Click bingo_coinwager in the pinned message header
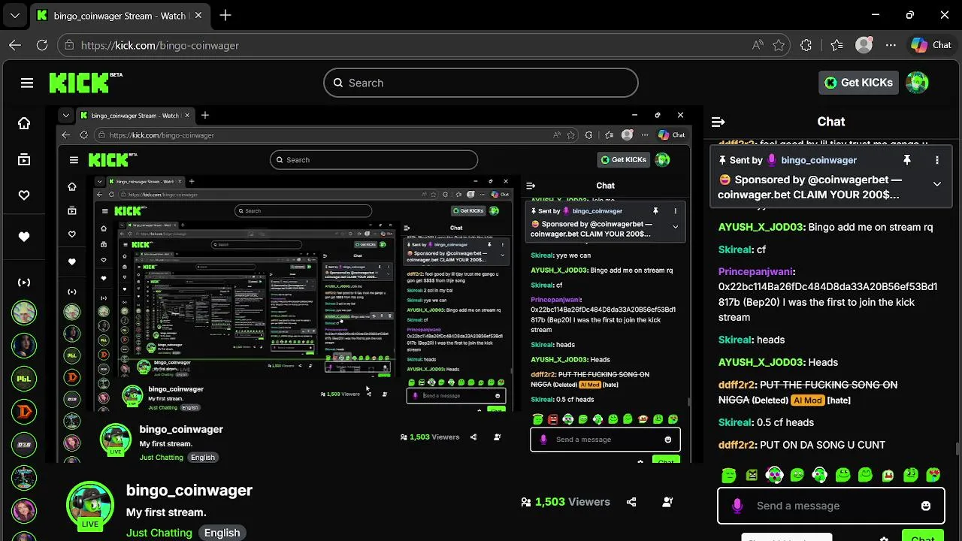The image size is (962, 541). point(818,160)
